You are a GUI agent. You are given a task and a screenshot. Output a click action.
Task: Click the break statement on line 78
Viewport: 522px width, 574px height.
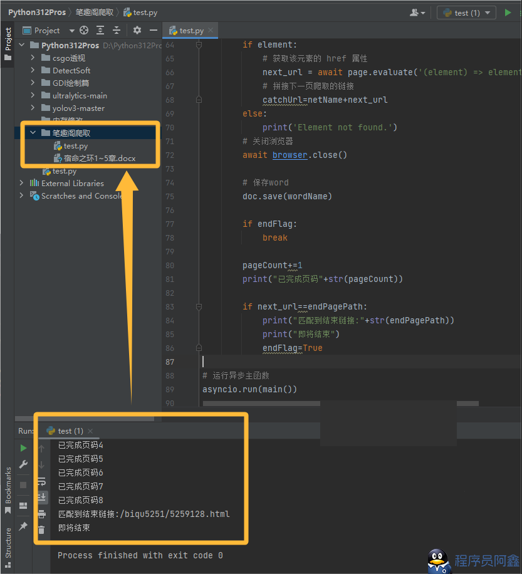point(275,237)
